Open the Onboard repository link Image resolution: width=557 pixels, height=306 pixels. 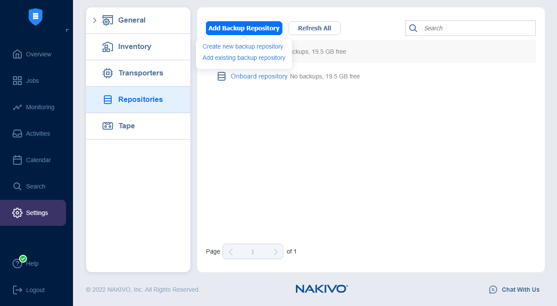259,76
